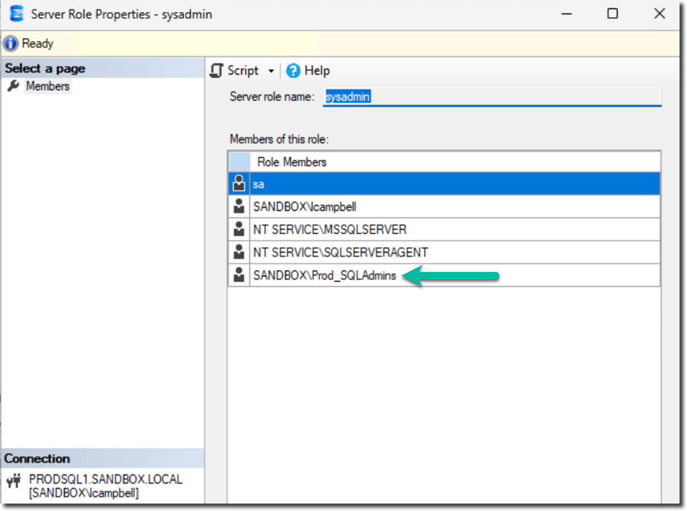The height and width of the screenshot is (511, 687).
Task: Click user icon beside SANDBOX\Prod_SQLAdmins
Action: click(239, 275)
